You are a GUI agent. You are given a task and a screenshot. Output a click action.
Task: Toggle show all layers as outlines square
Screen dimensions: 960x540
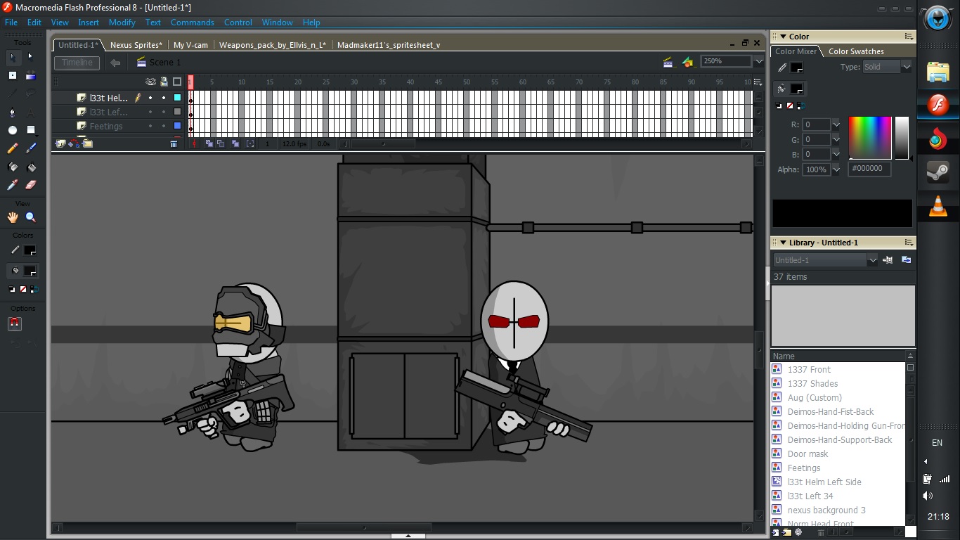[177, 82]
